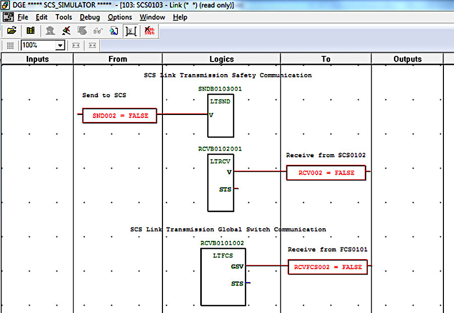Click the greyed stamp toolbar icon
454x313 pixels.
(x=50, y=30)
